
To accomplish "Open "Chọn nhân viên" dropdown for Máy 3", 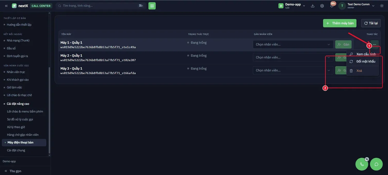I will [x=293, y=70].
